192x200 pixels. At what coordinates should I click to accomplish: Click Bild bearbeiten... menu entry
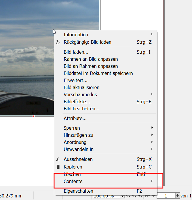[81, 109]
